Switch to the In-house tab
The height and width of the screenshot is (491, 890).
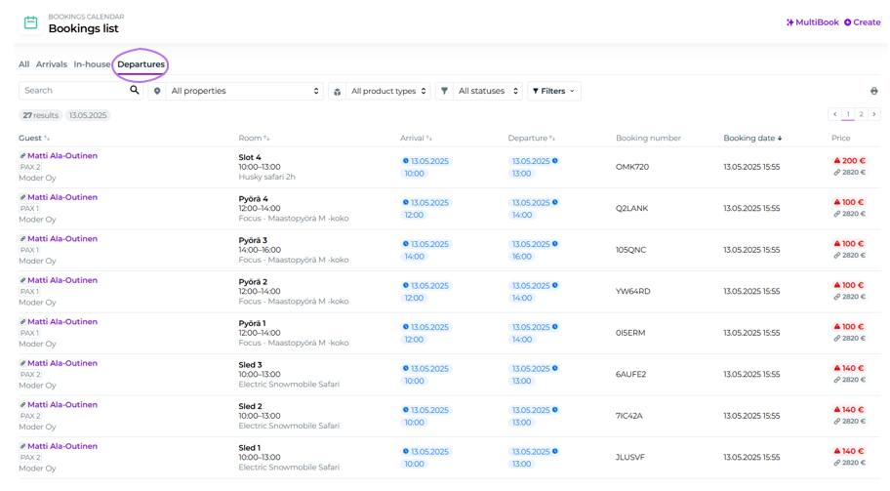[x=92, y=64]
